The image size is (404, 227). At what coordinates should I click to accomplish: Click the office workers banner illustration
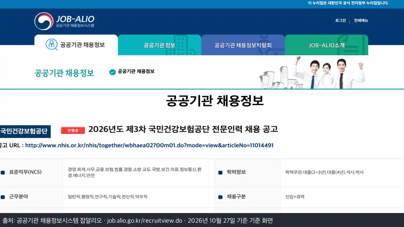click(x=312, y=72)
